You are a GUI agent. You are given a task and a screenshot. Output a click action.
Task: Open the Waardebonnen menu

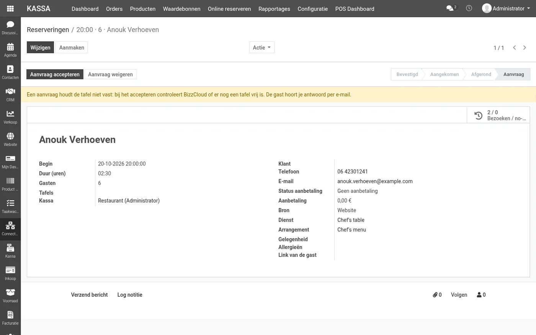click(181, 9)
